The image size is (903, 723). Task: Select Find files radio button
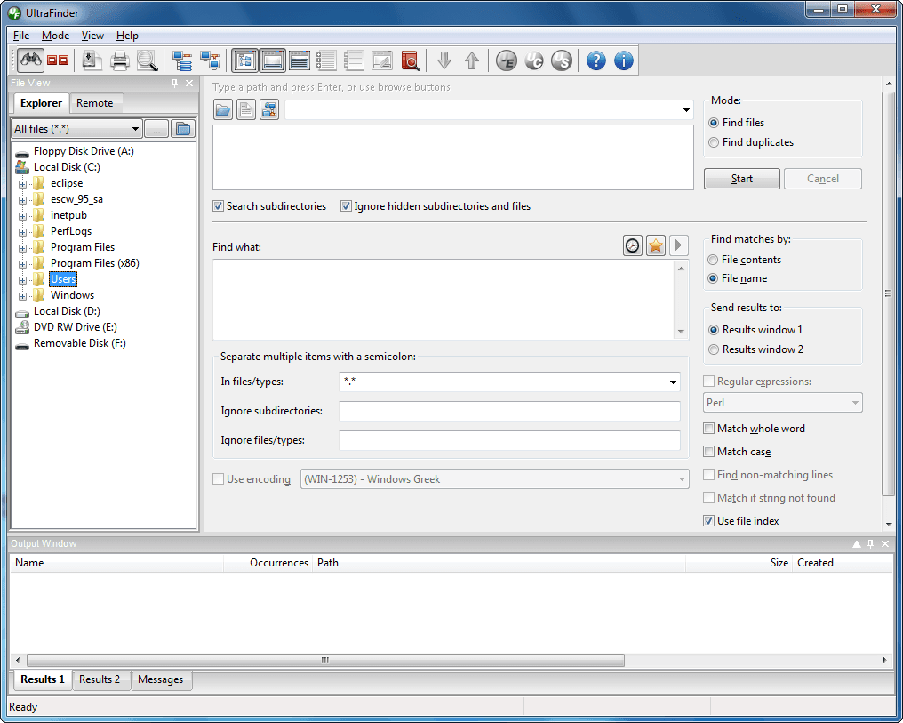click(714, 123)
